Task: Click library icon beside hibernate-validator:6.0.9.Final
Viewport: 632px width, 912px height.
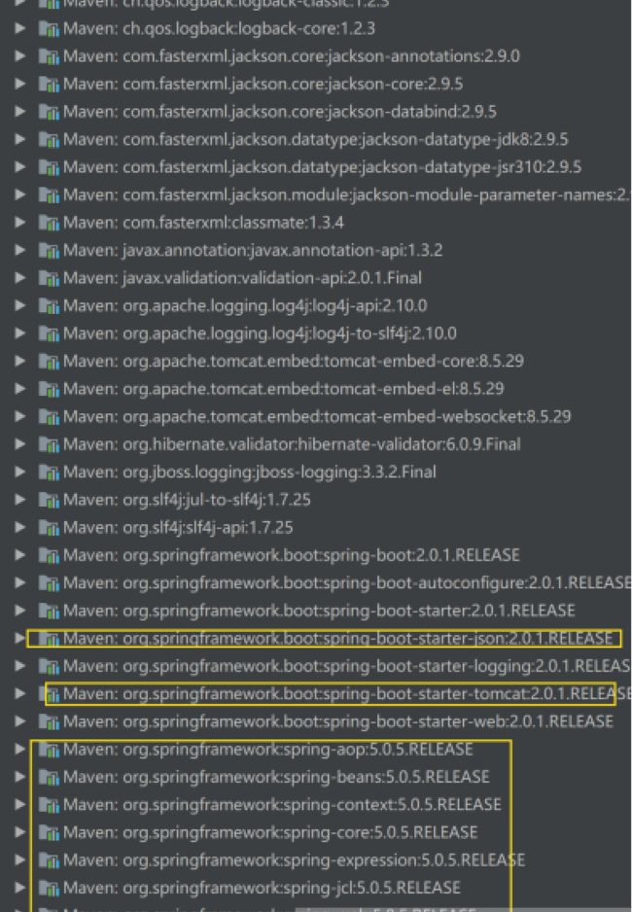Action: [x=49, y=444]
